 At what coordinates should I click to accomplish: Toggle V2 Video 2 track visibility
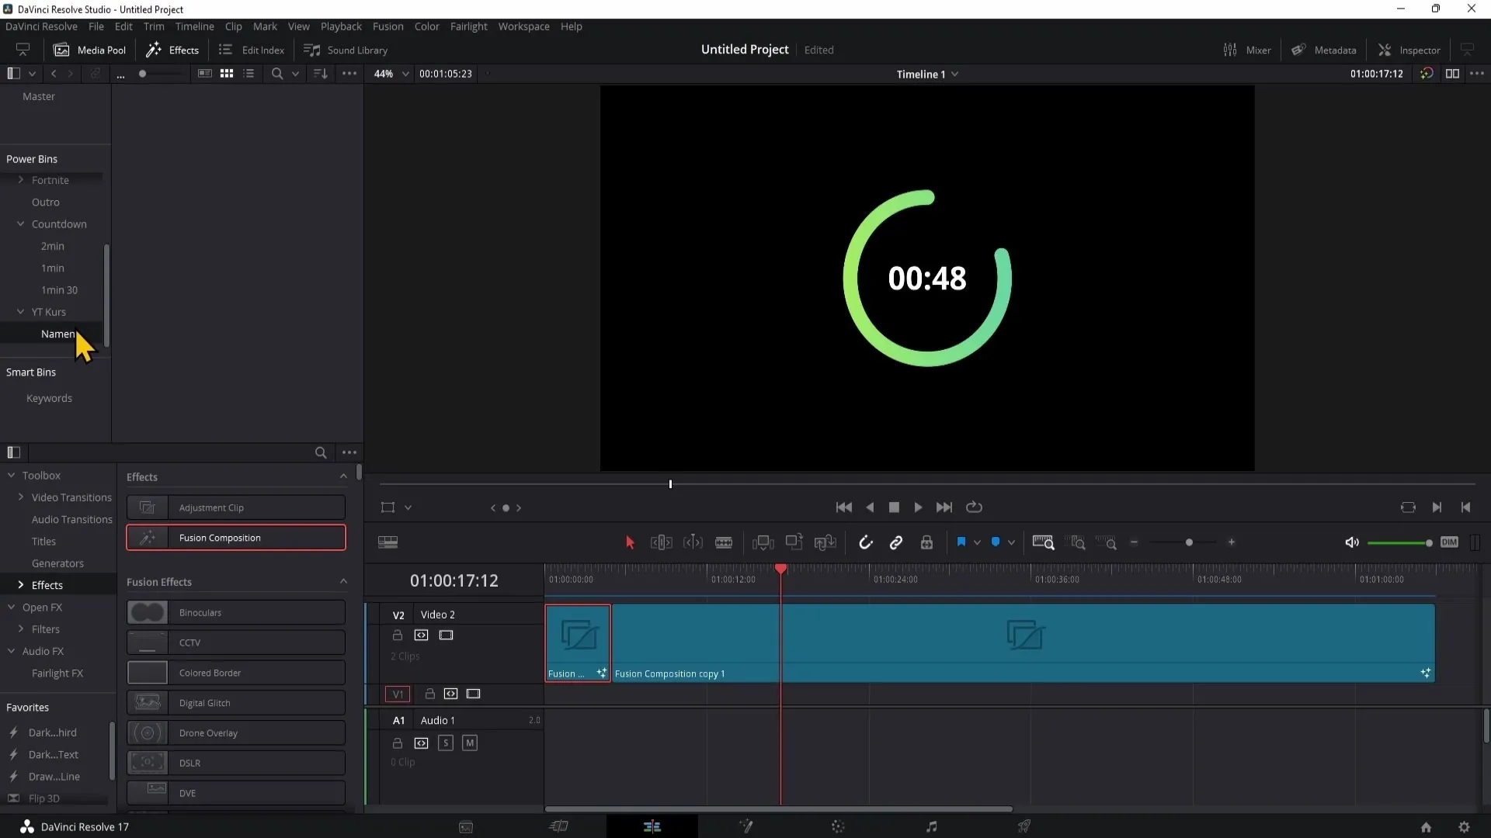pos(446,635)
